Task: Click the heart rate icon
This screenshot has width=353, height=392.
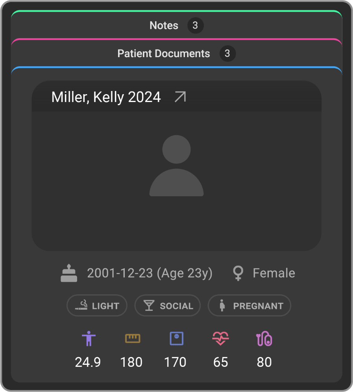Action: click(x=220, y=338)
